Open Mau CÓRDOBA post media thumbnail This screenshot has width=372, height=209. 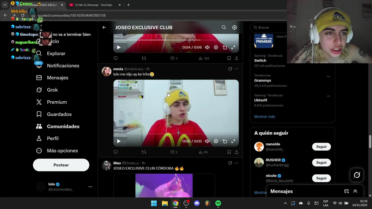coord(164,185)
